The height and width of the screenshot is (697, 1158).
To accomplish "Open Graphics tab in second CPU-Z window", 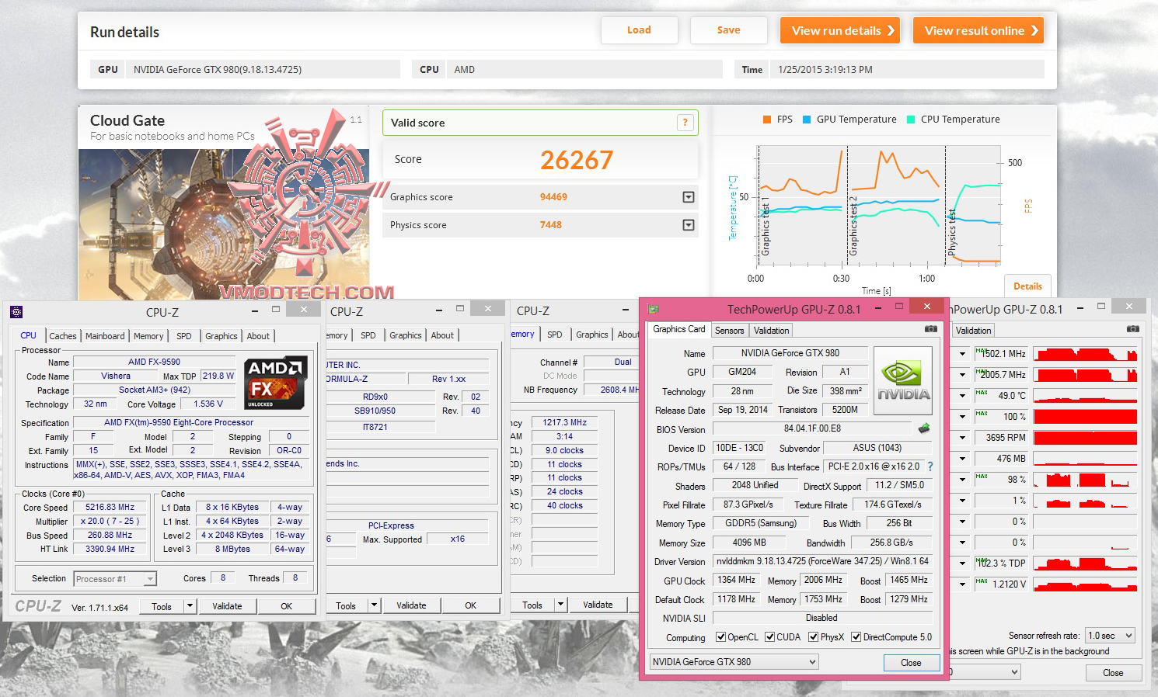I will pos(406,335).
